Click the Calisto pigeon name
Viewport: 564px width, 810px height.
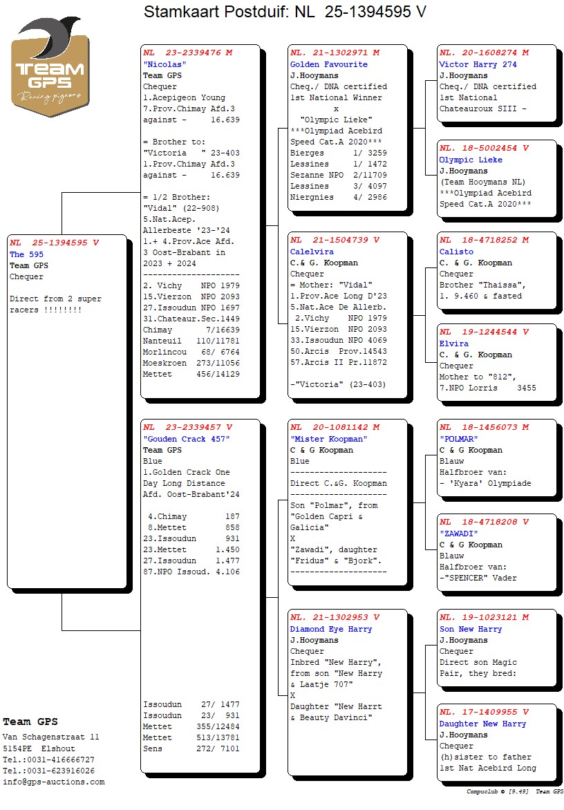[x=456, y=252]
